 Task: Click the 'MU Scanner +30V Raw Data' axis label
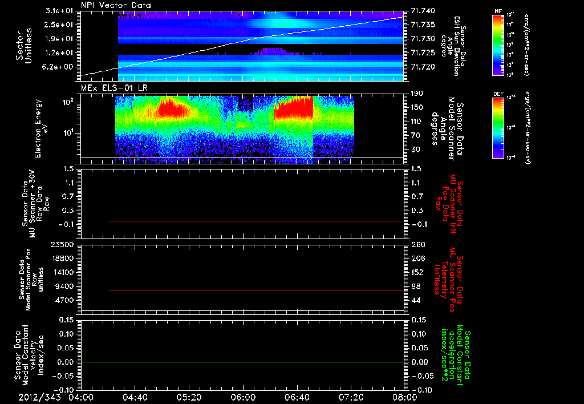pyautogui.click(x=36, y=204)
